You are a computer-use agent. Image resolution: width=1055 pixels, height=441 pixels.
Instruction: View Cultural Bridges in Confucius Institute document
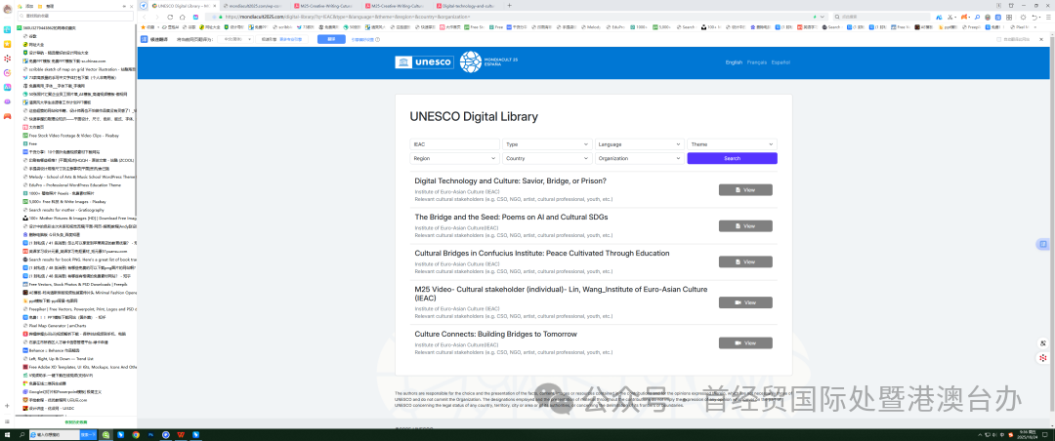(x=745, y=261)
